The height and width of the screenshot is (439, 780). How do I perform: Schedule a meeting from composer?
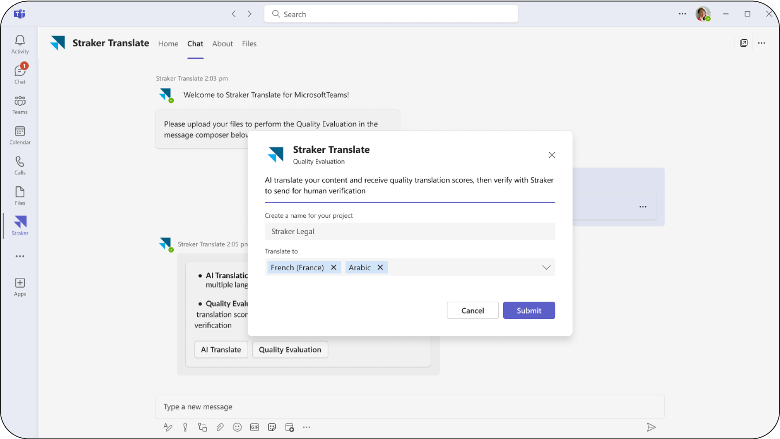click(290, 427)
